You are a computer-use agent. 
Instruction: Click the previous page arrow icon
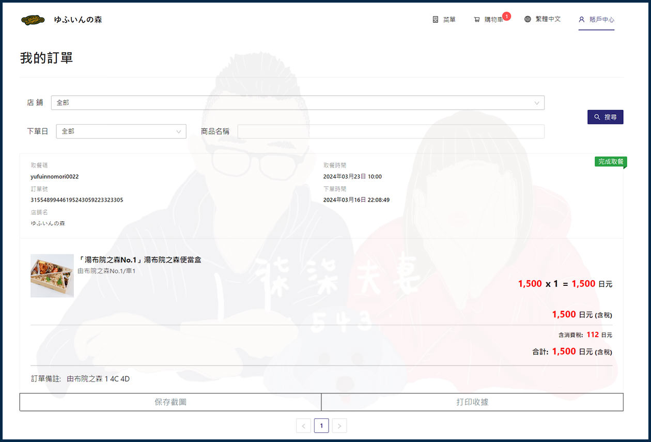coord(304,425)
